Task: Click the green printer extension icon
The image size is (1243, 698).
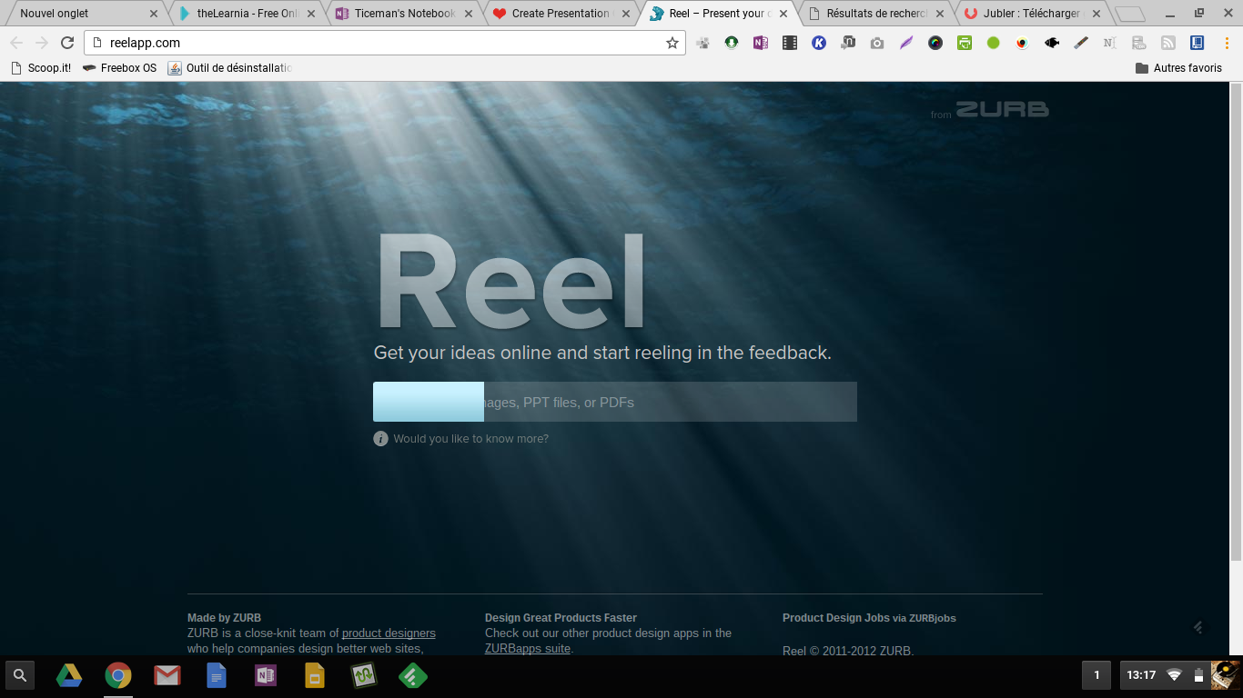Action: point(965,43)
